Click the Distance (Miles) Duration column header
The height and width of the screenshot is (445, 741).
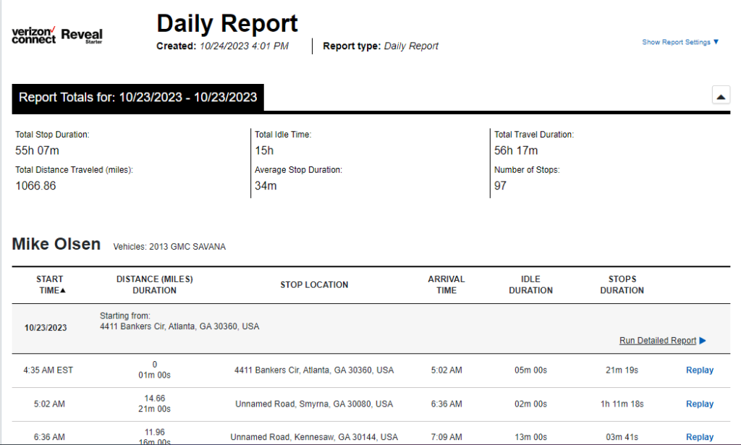pos(155,284)
